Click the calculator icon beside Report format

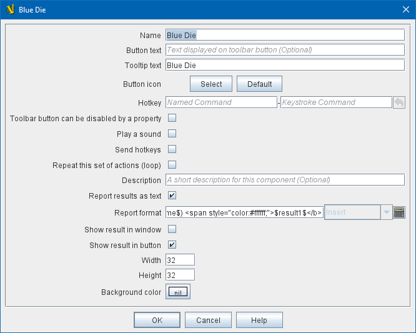400,212
